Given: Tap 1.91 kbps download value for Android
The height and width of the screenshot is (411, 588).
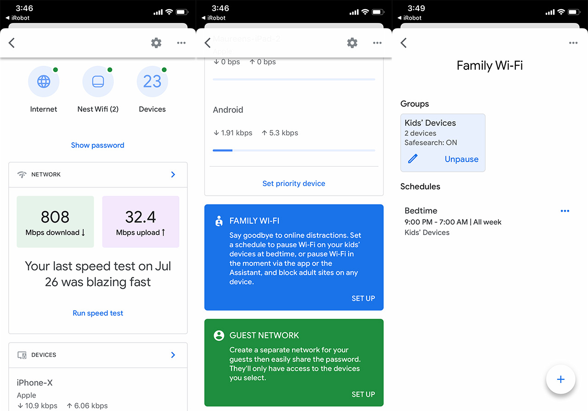Looking at the screenshot, I should (233, 133).
